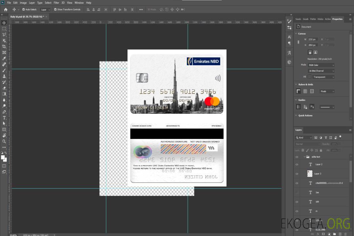Switch to the History panel tab
Image resolution: width=354 pixels, height=236 pixels.
pos(320,19)
